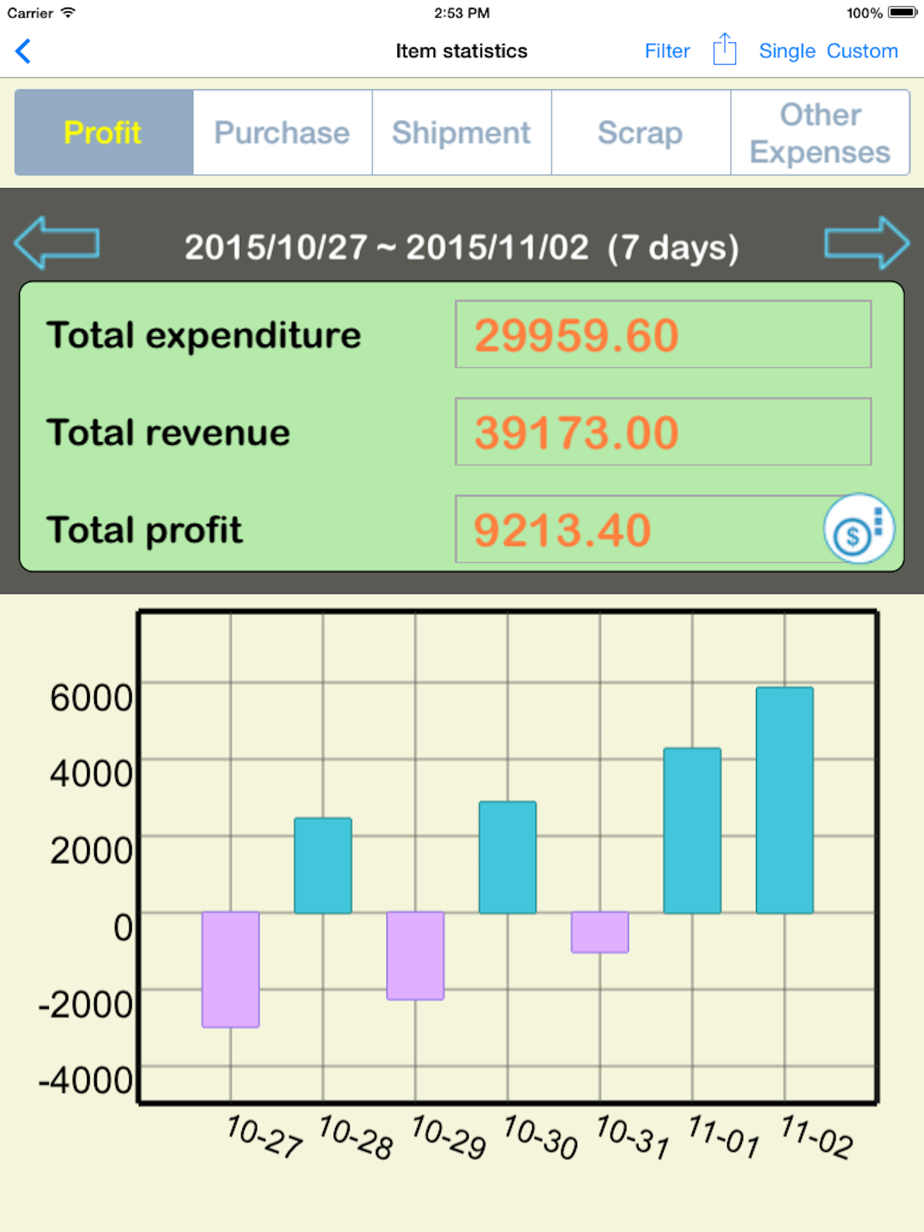The height and width of the screenshot is (1232, 924).
Task: Select the date range 2015/10/27 ~ 2015/11/02
Action: coord(462,247)
